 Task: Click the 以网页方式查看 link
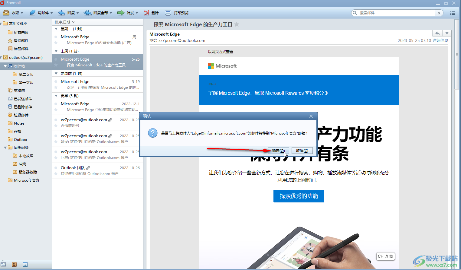click(x=221, y=52)
